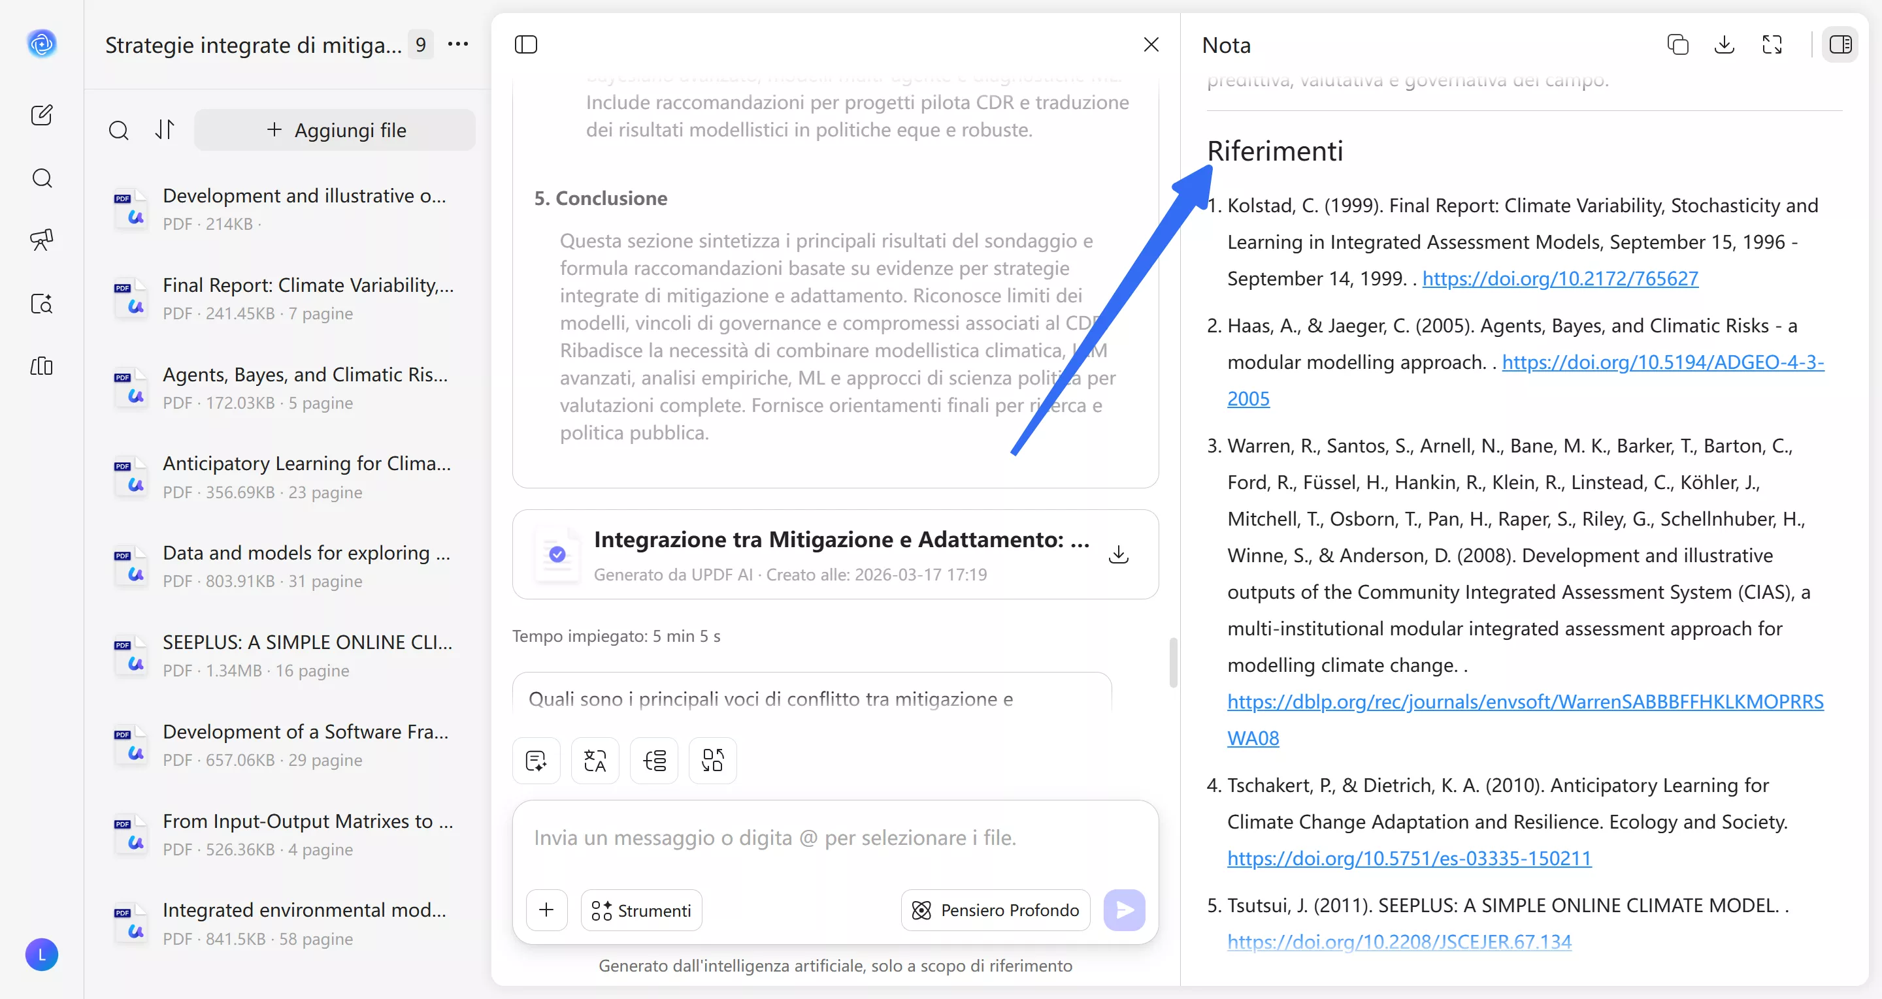Open the doi.org/10.2172/765627 link

click(x=1560, y=278)
